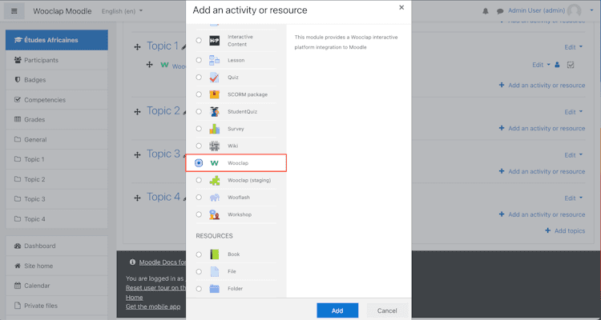Select the Book radio button
The width and height of the screenshot is (601, 320).
click(199, 254)
